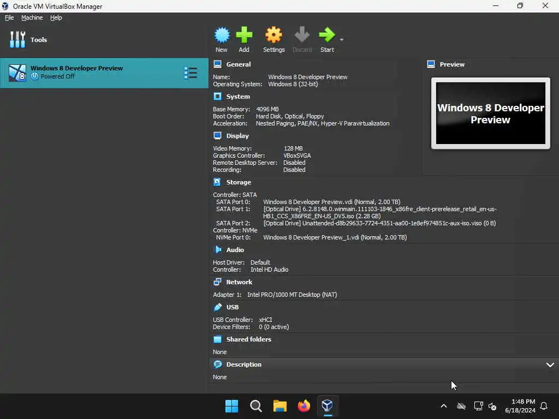Collapse the Description section chevron
The width and height of the screenshot is (559, 419).
tap(550, 365)
